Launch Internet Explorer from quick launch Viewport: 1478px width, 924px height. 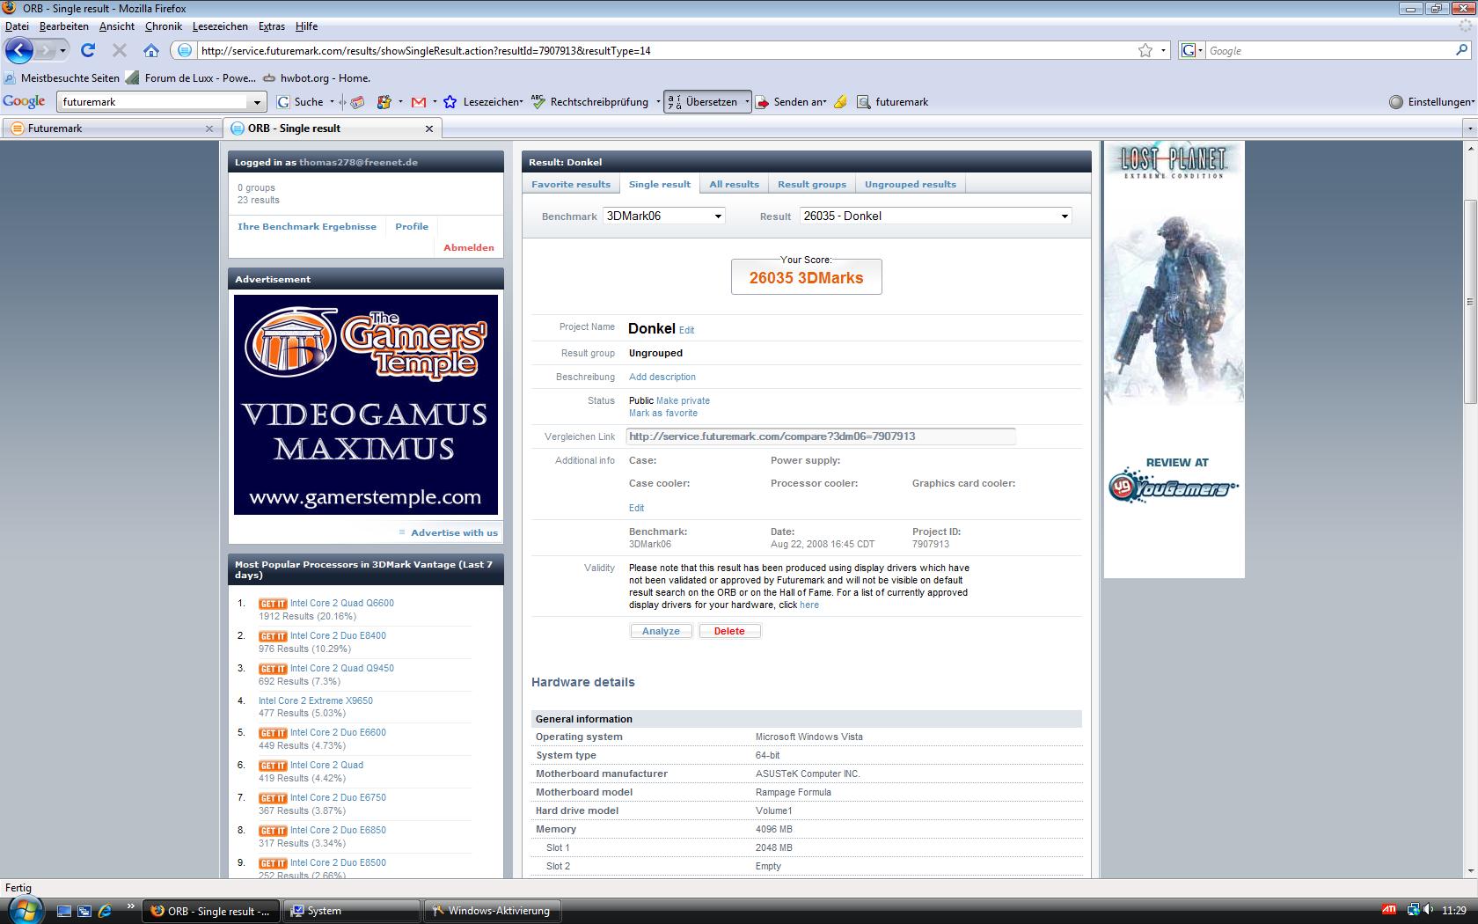105,911
